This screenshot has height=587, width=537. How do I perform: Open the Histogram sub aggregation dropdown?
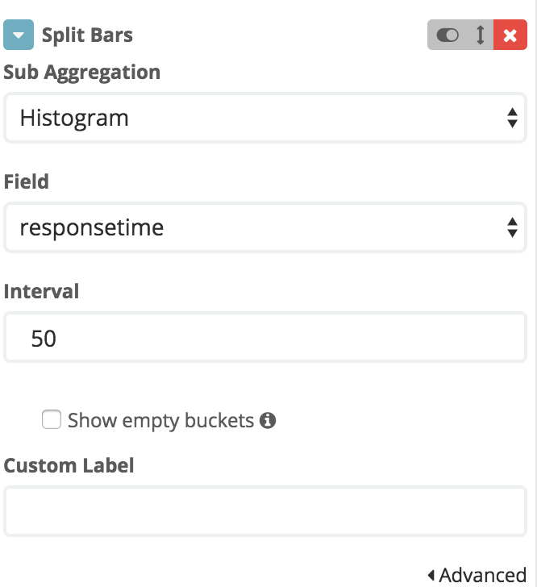point(265,118)
